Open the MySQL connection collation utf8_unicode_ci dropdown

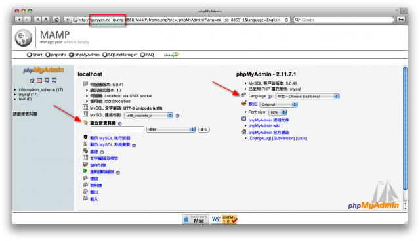coord(149,116)
